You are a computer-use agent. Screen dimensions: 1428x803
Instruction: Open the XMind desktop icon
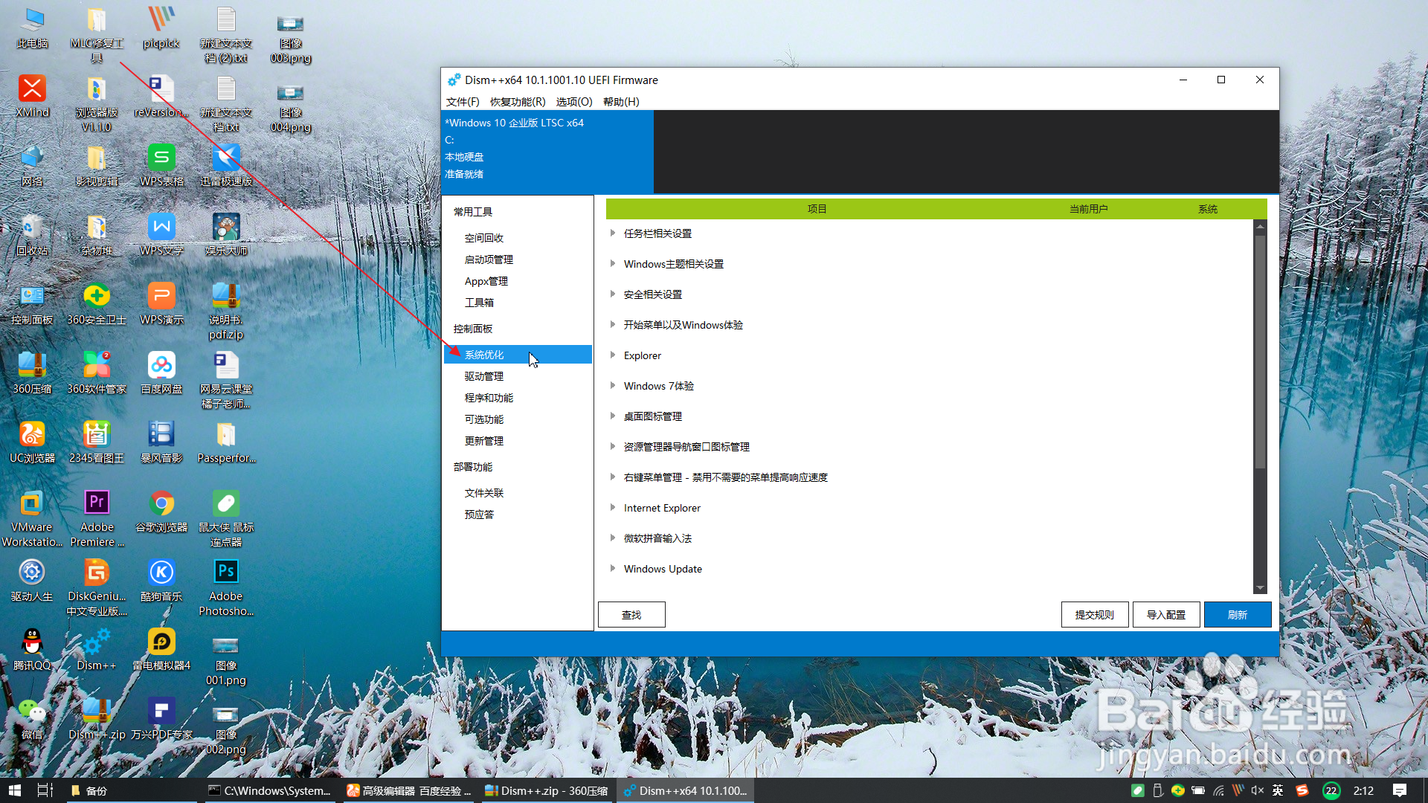pos(32,90)
